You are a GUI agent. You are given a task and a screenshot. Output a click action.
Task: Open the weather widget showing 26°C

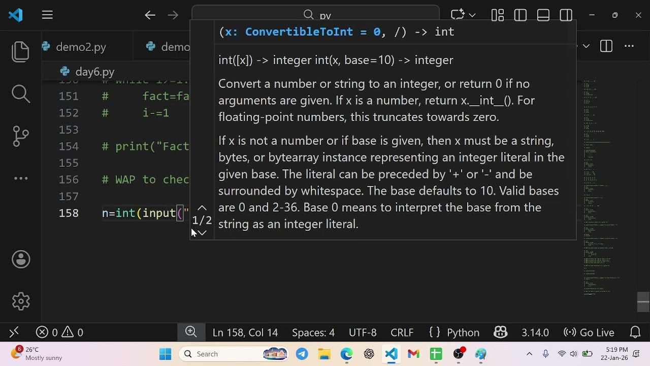pos(37,354)
